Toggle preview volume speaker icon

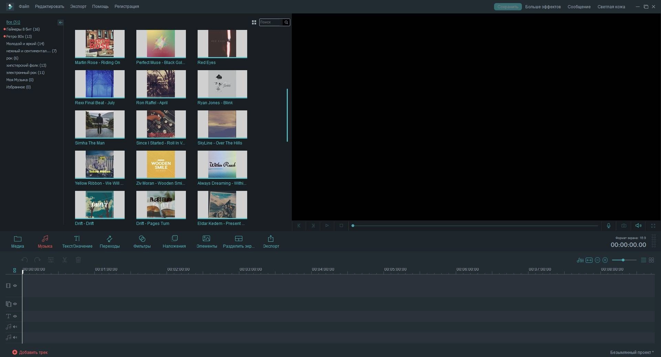(638, 226)
